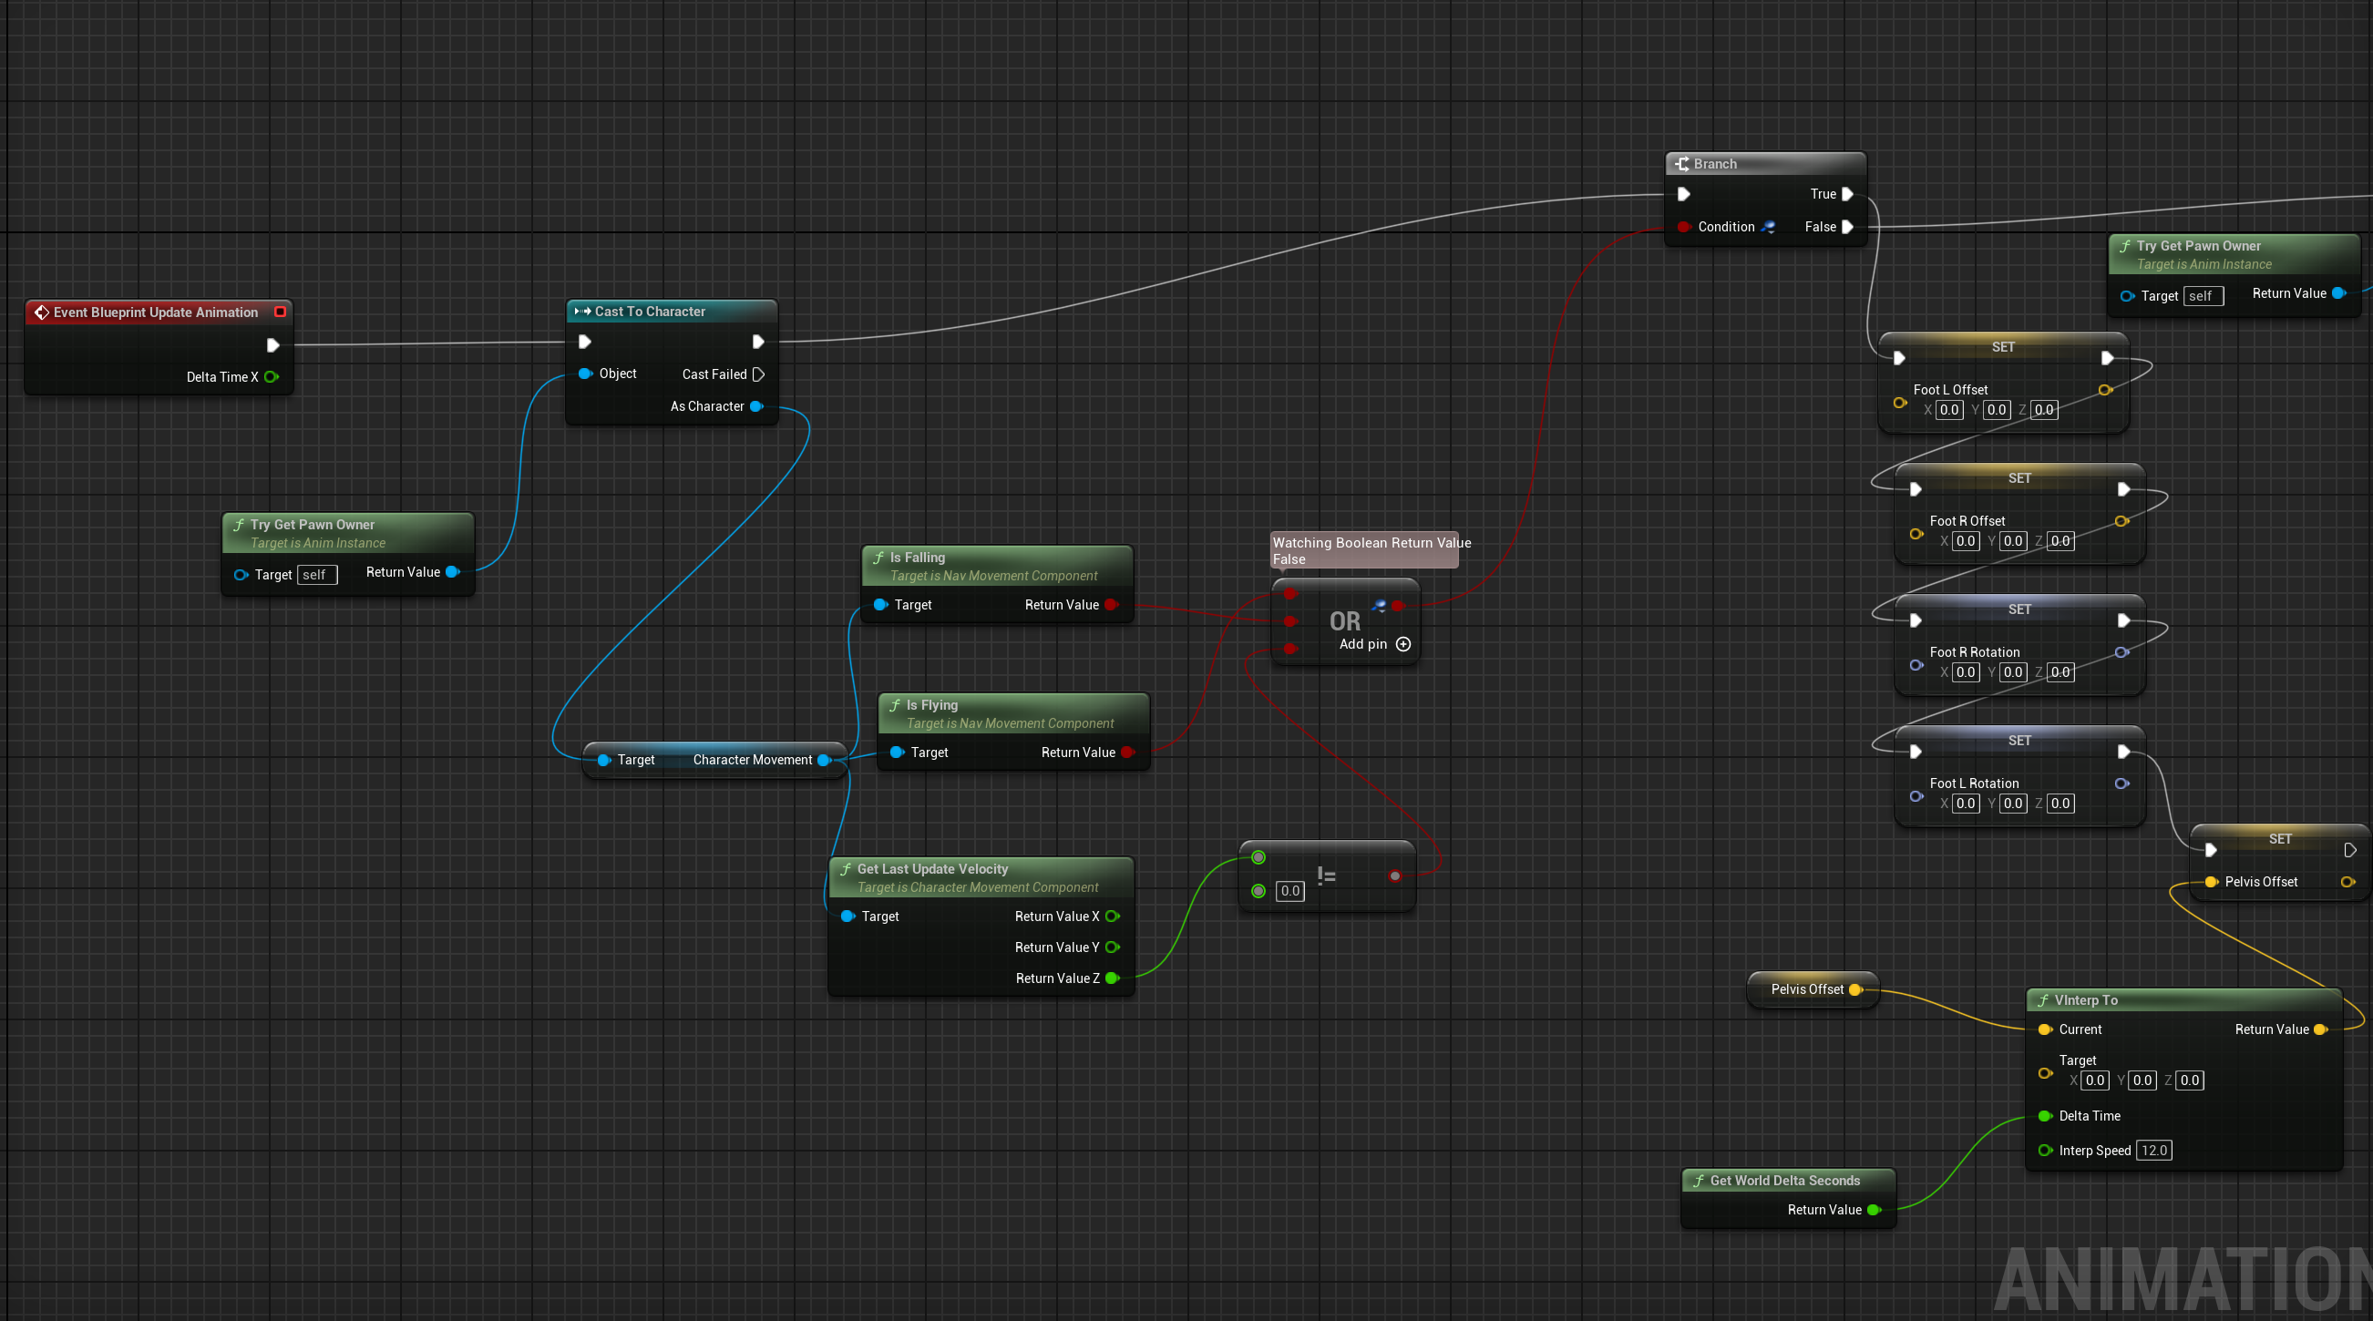Click Delta Time X output pin
This screenshot has width=2373, height=1321.
tap(271, 377)
